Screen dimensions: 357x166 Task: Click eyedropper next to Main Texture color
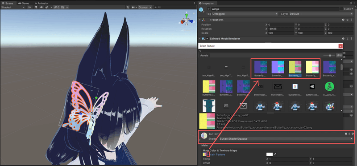275,154
